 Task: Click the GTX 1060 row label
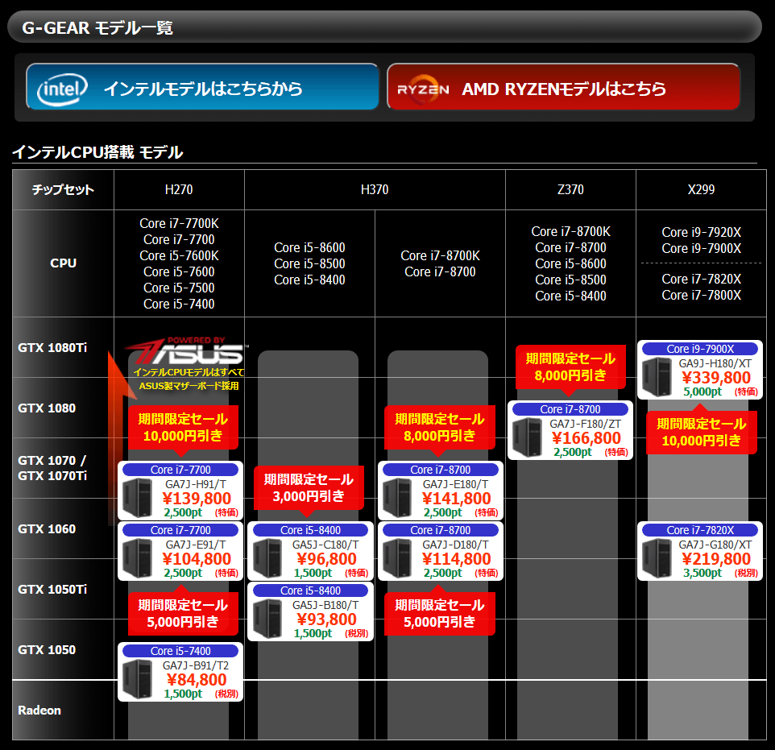pos(47,528)
